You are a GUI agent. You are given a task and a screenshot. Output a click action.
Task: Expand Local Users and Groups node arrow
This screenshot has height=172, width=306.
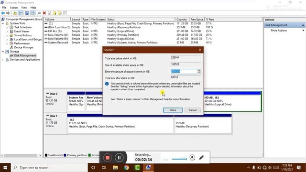(x=7, y=40)
